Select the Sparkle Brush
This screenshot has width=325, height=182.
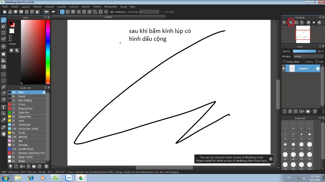pos(27,149)
